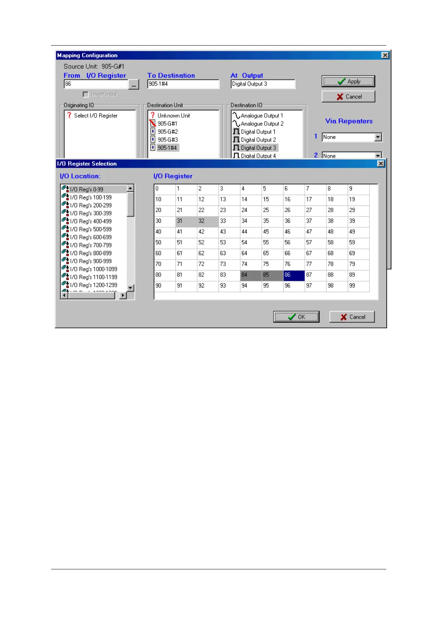The height and width of the screenshot is (619, 437).
Task: Open the repeater 1 dropdown
Action: (x=378, y=137)
